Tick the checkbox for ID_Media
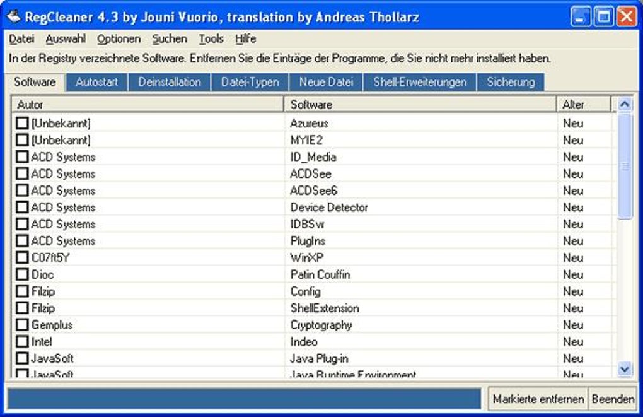Screen dimensions: 643x417 (x=22, y=157)
